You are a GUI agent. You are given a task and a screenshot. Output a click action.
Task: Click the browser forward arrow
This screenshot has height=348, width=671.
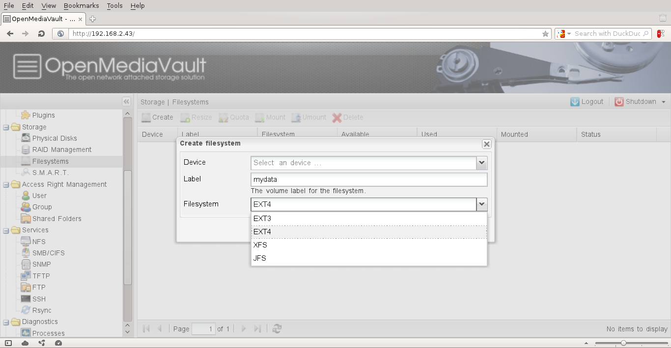(26, 34)
